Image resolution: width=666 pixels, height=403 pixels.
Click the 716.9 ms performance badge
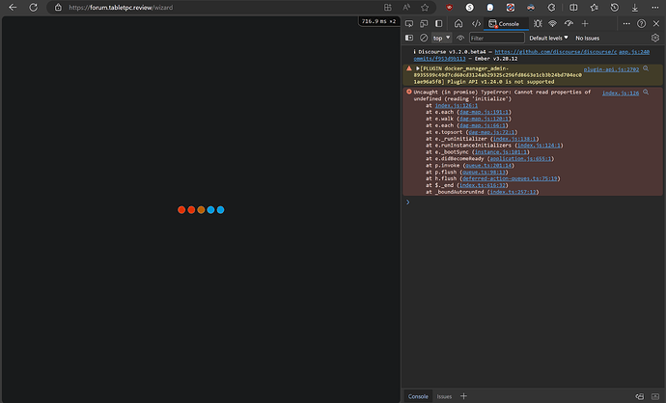point(378,21)
